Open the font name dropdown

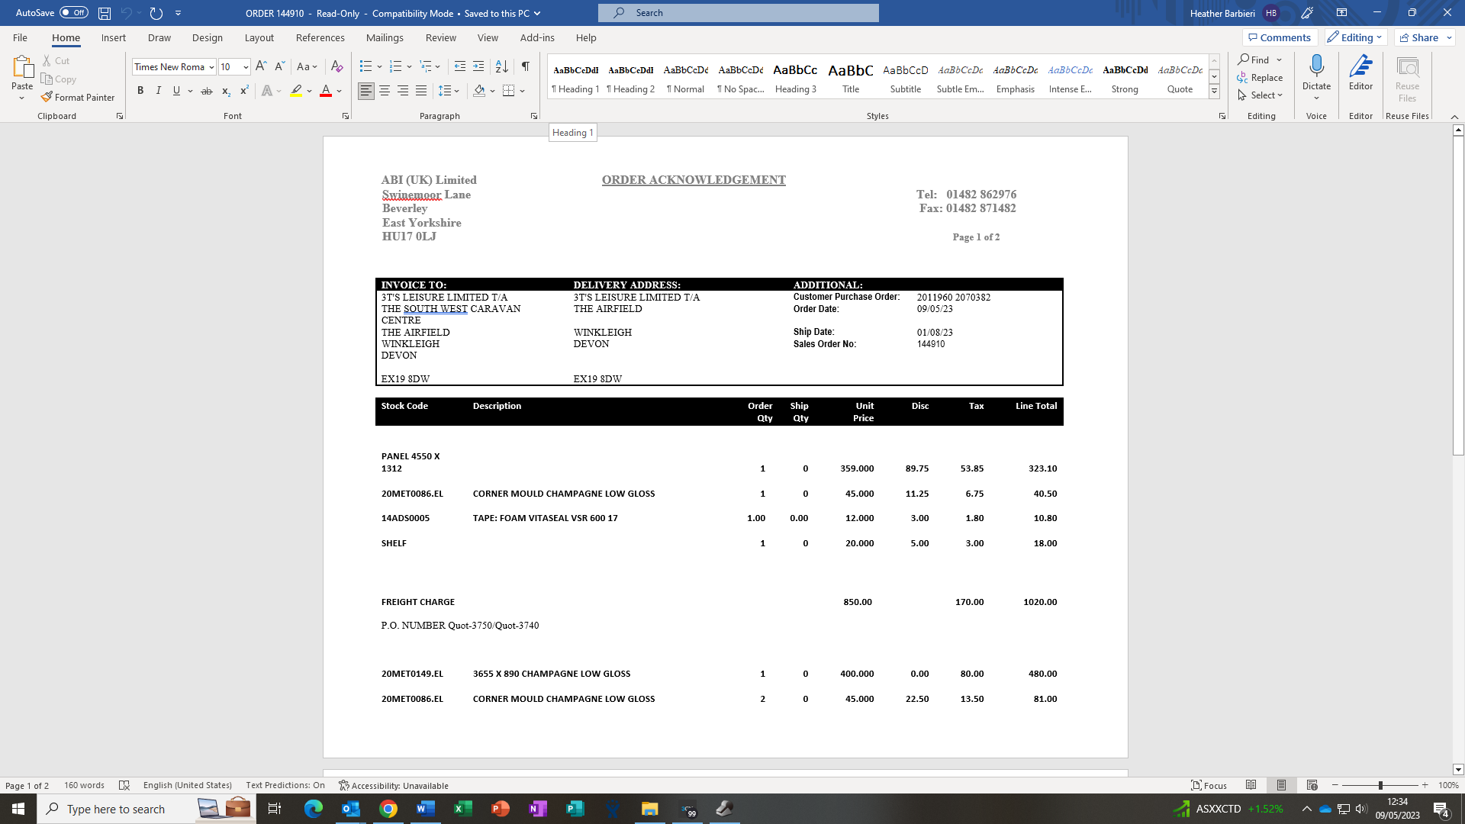point(211,67)
